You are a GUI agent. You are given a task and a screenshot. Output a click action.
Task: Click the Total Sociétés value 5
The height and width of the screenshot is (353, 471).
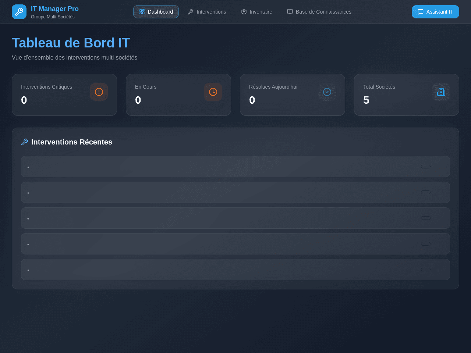(366, 100)
